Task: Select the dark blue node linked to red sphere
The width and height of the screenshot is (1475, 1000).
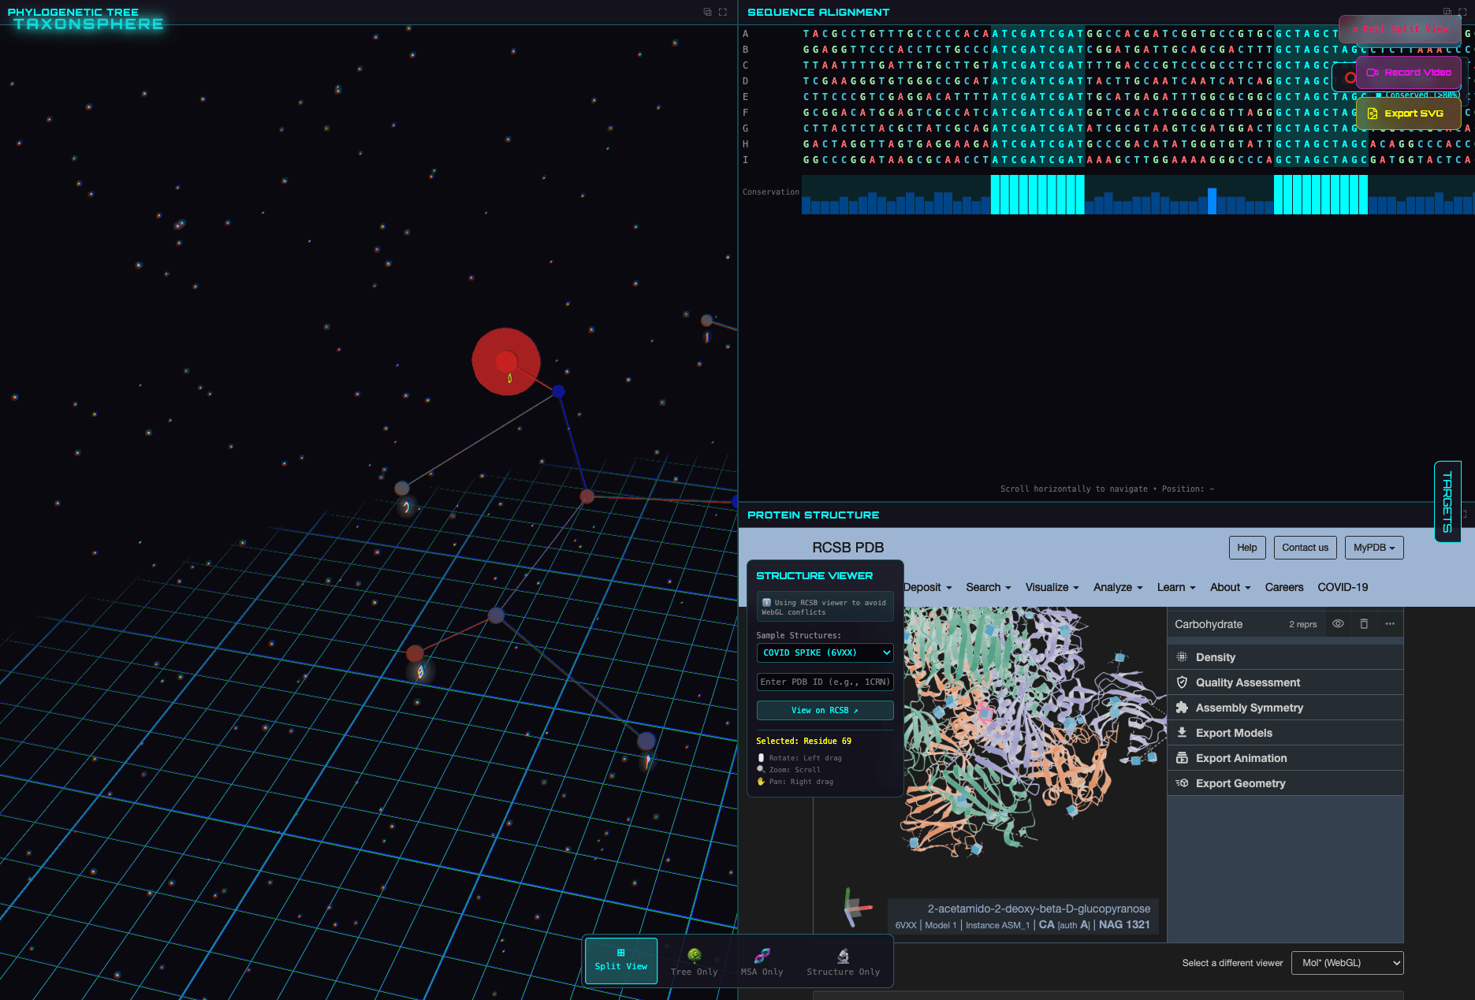Action: point(558,391)
